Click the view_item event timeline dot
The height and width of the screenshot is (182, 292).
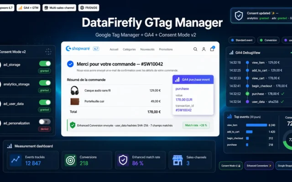tap(247, 63)
